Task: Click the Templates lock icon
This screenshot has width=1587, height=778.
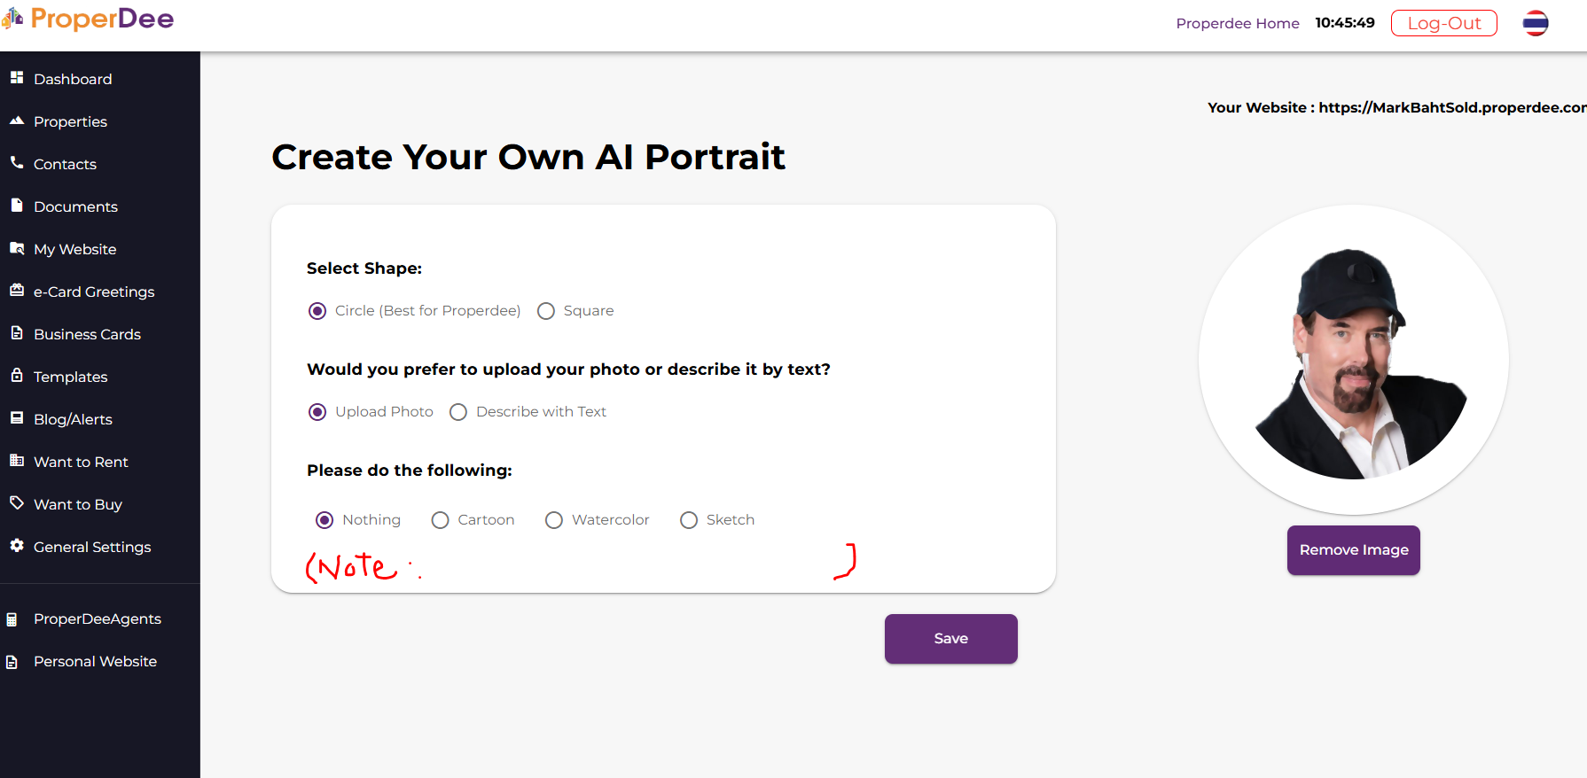Action: (17, 376)
